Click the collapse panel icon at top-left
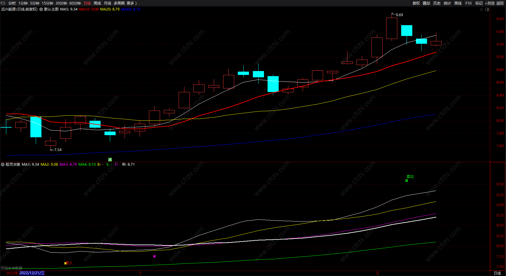The height and width of the screenshot is (276, 506). pos(3,3)
